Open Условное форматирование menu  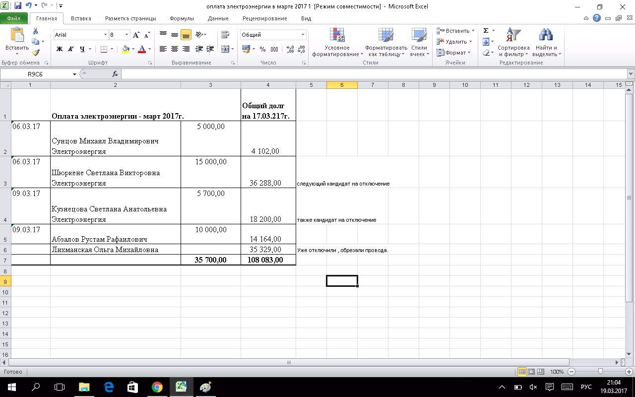click(x=337, y=43)
